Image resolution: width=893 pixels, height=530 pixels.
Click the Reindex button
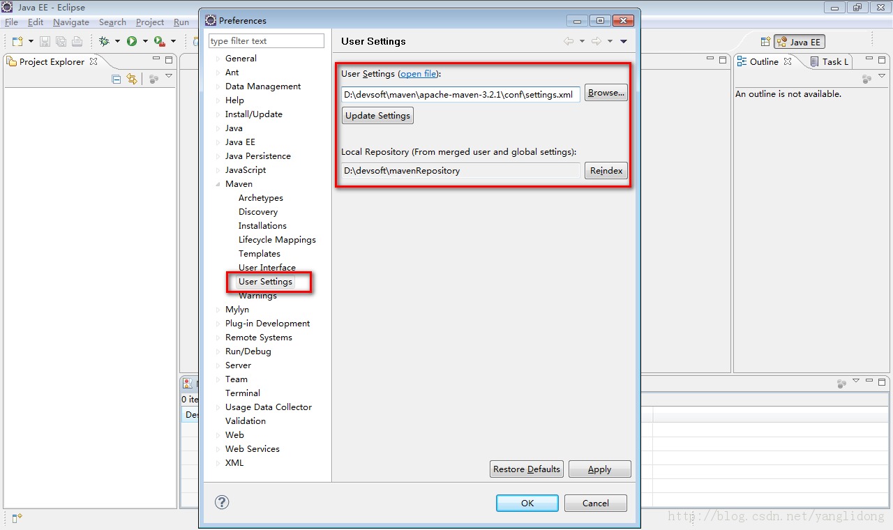[x=606, y=170]
